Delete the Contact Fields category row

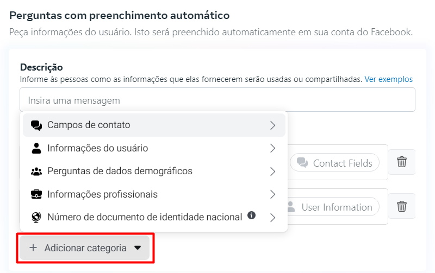402,162
